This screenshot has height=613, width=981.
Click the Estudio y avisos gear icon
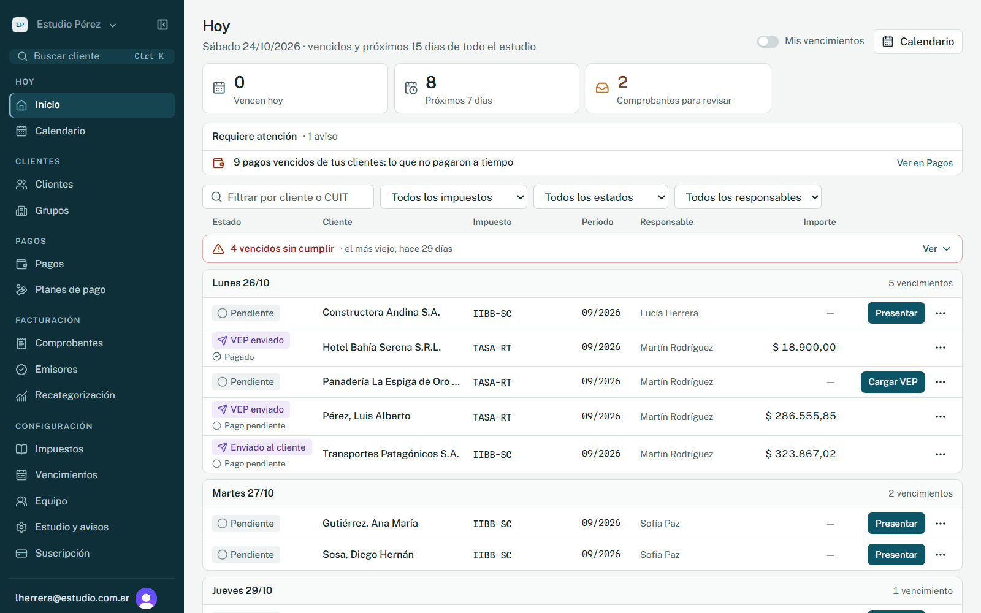pos(21,527)
